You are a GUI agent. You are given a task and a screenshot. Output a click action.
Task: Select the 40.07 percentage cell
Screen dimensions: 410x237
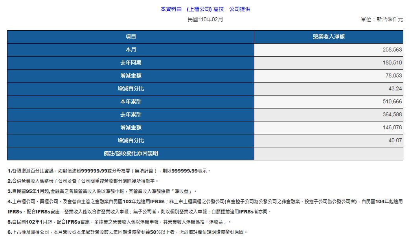click(x=395, y=141)
